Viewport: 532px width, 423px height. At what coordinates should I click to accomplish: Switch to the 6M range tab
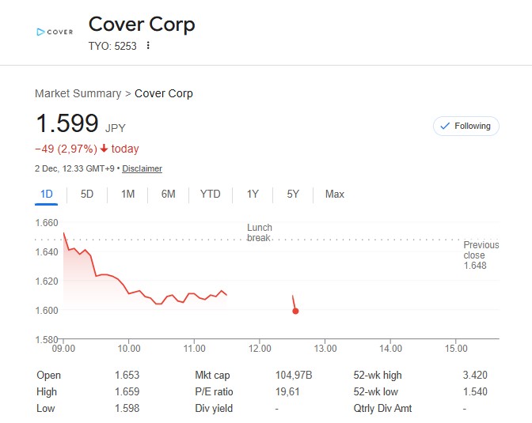[x=168, y=195]
